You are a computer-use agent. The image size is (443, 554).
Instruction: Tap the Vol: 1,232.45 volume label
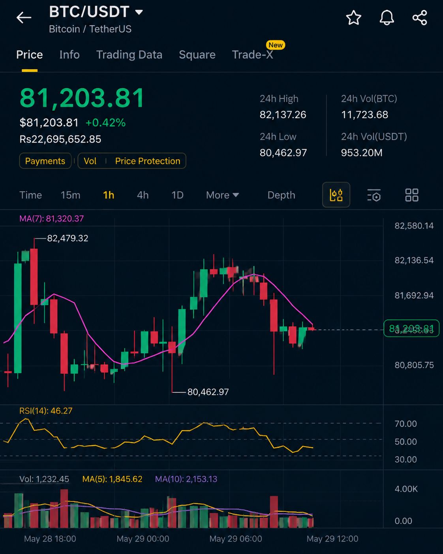point(44,479)
